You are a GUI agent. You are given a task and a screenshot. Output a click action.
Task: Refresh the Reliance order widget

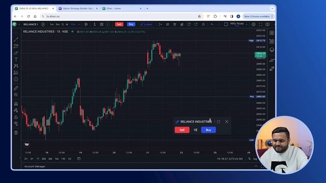219,121
